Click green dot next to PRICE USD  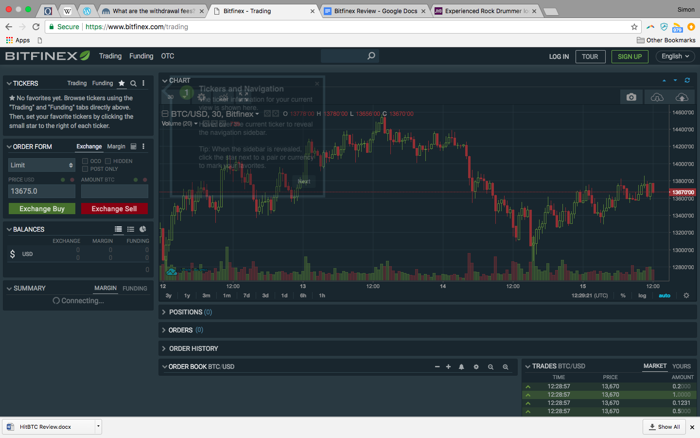(x=63, y=180)
